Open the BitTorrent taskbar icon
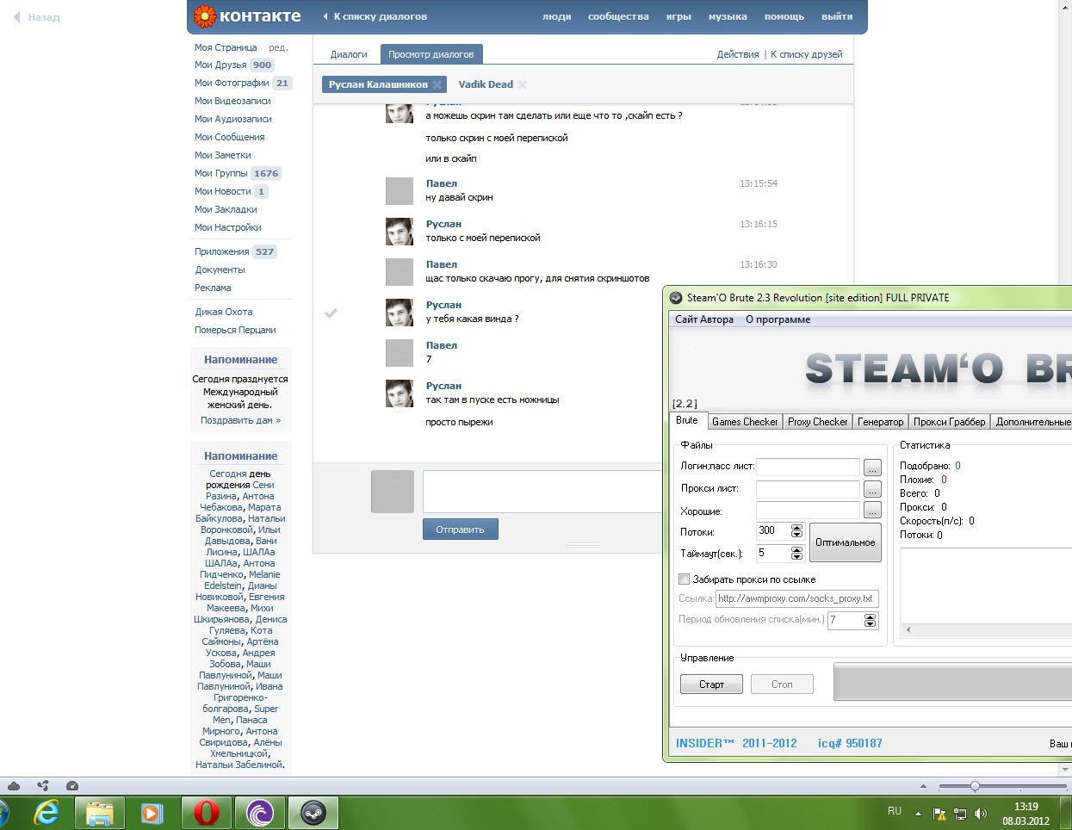1072x830 pixels. 259,812
